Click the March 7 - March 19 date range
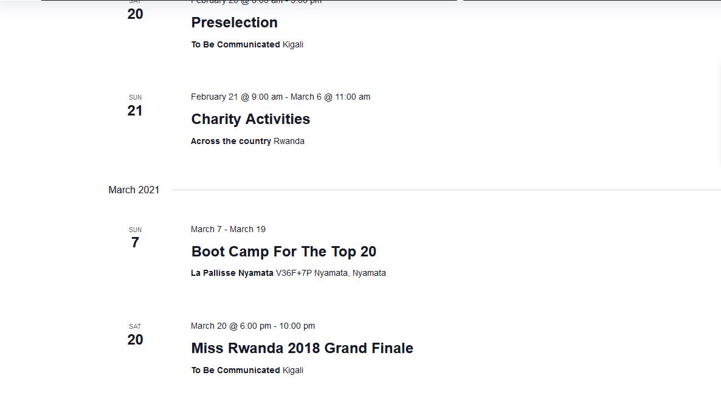The width and height of the screenshot is (721, 412). pyautogui.click(x=228, y=229)
